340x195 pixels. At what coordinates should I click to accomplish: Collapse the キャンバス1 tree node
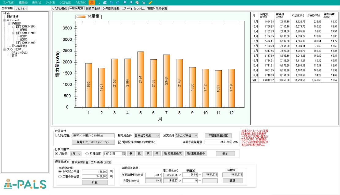point(5,20)
